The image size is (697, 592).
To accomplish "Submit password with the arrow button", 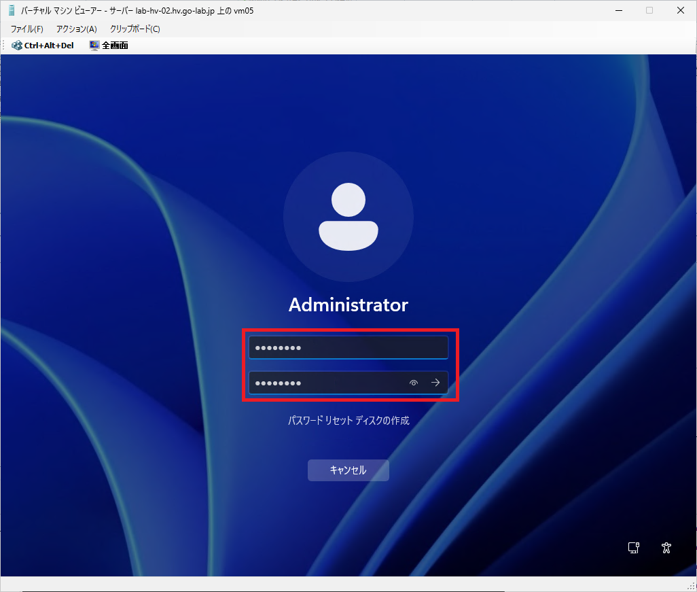I will (435, 383).
